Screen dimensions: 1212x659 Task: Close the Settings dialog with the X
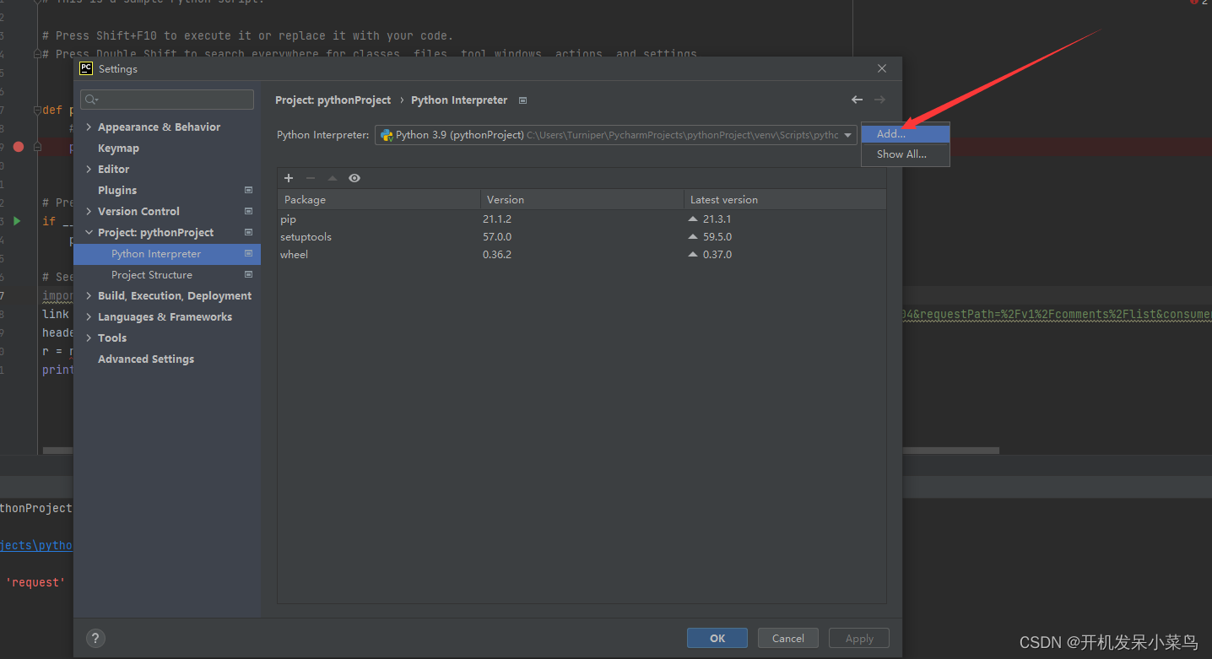(x=882, y=68)
